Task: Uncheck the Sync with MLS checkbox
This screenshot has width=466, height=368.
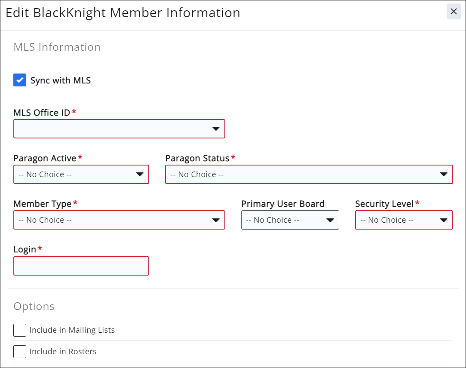Action: click(x=20, y=80)
